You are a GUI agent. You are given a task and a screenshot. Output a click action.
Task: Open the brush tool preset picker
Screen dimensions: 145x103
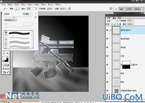click(5, 9)
